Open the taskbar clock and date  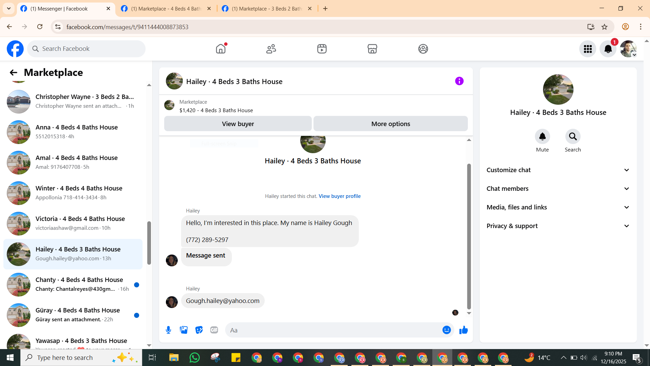coord(613,358)
